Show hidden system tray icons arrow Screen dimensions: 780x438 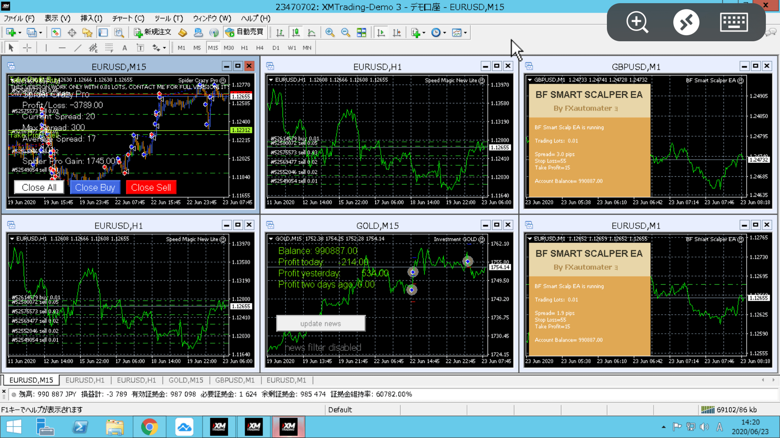click(x=663, y=427)
